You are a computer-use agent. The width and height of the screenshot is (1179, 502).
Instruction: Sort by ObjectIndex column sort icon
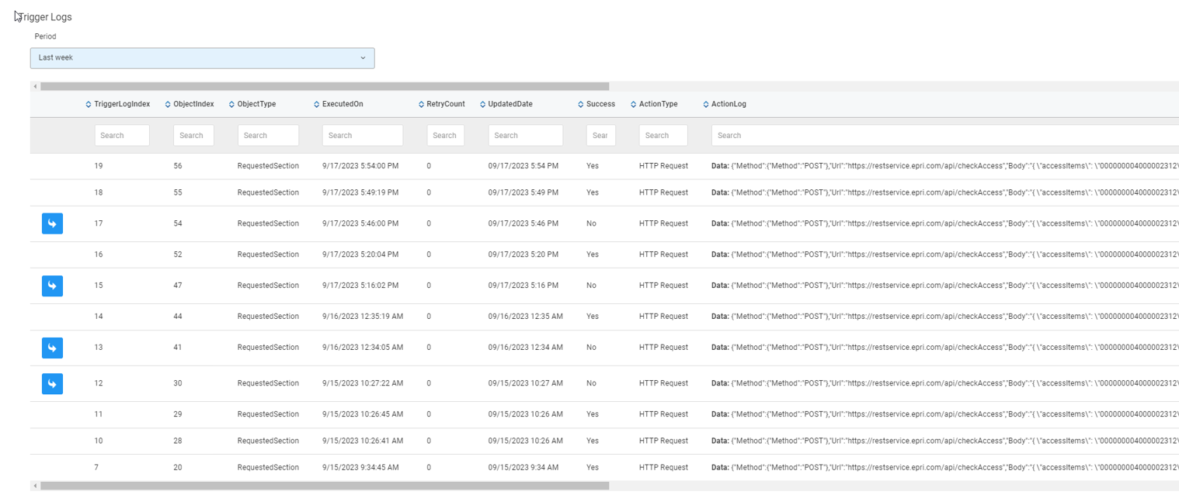pos(168,105)
